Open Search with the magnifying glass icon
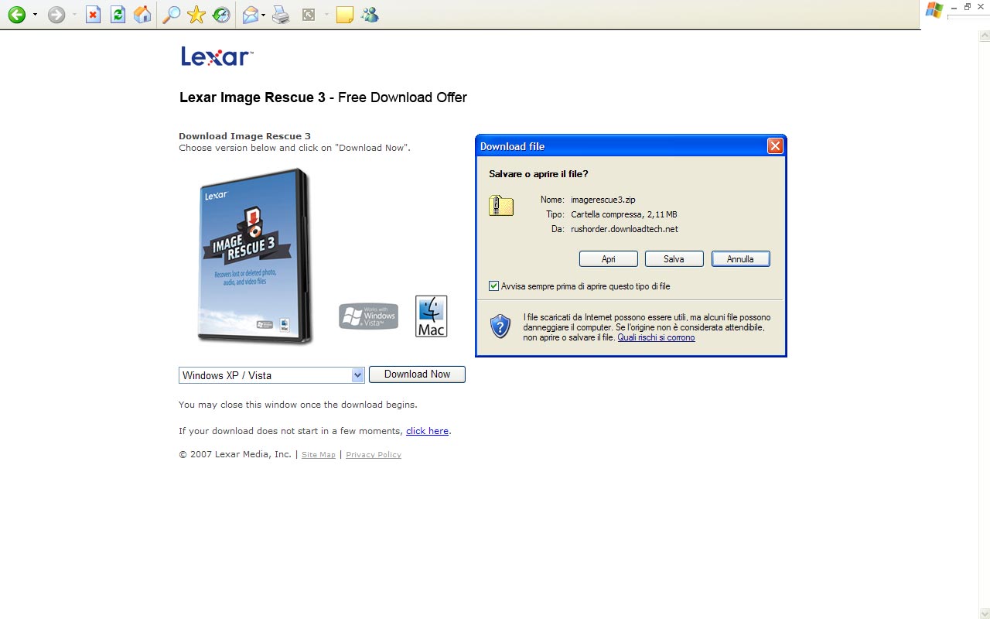 pyautogui.click(x=171, y=15)
